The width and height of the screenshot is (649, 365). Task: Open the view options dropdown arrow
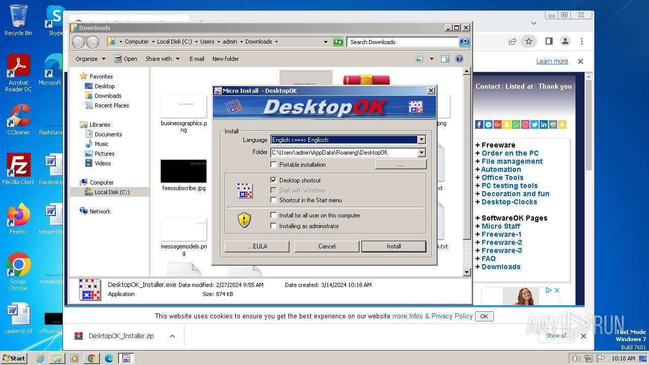tap(431, 59)
